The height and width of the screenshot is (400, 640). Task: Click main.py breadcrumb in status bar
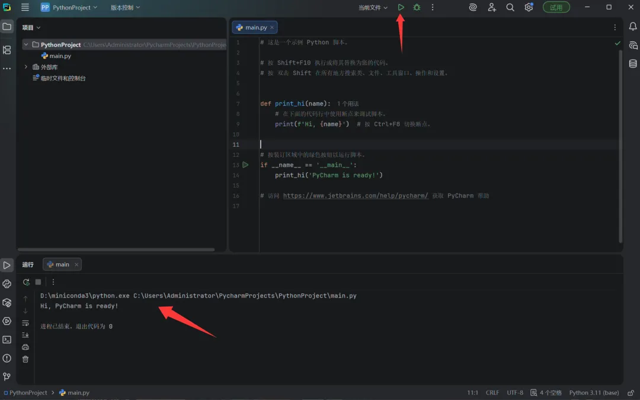coord(75,393)
